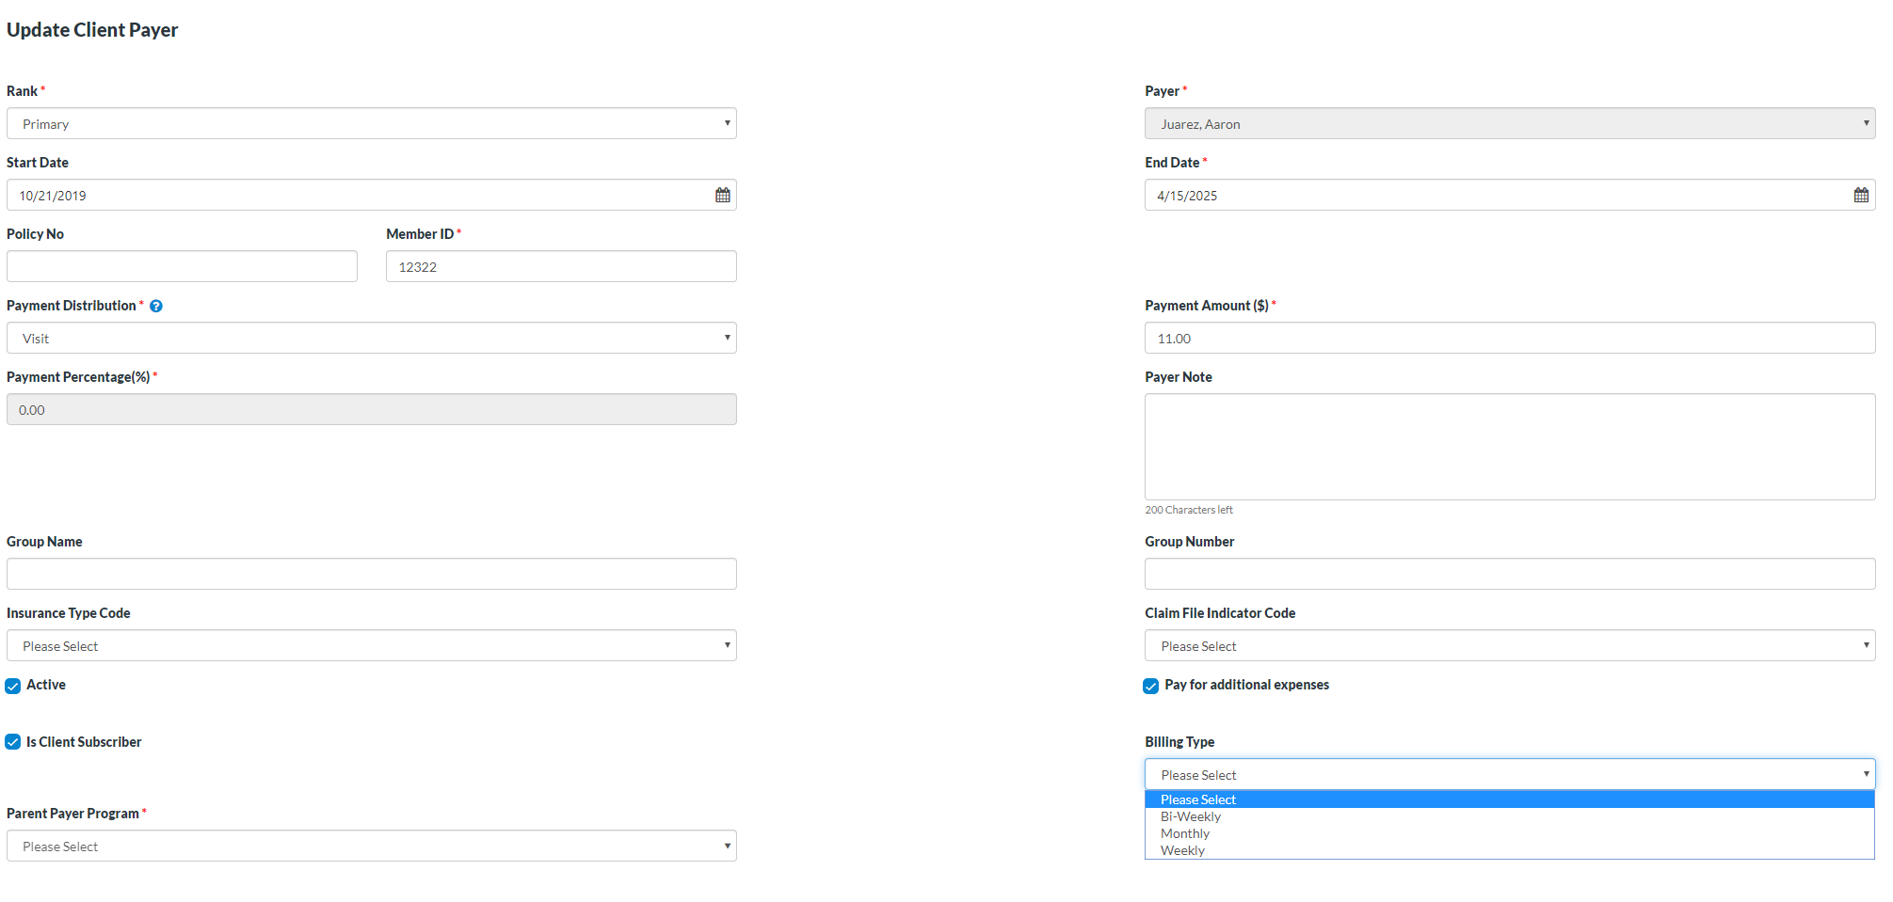Viewport: 1893px width, 902px height.
Task: Focus the Group Name input field
Action: (371, 574)
